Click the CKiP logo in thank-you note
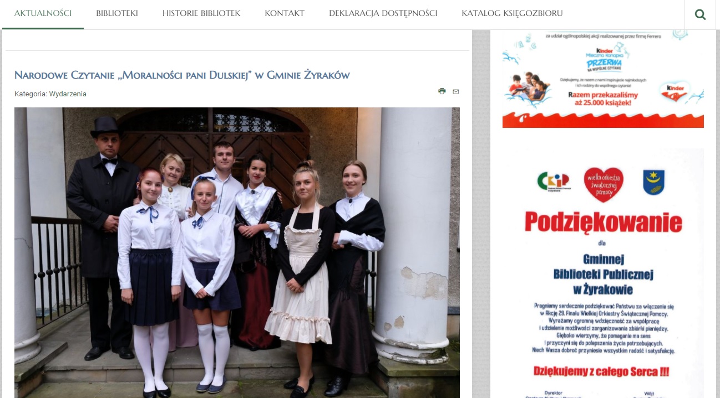The width and height of the screenshot is (720, 398). pos(553,181)
